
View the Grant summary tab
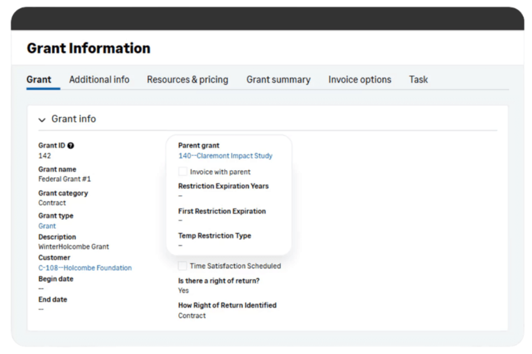tap(278, 80)
